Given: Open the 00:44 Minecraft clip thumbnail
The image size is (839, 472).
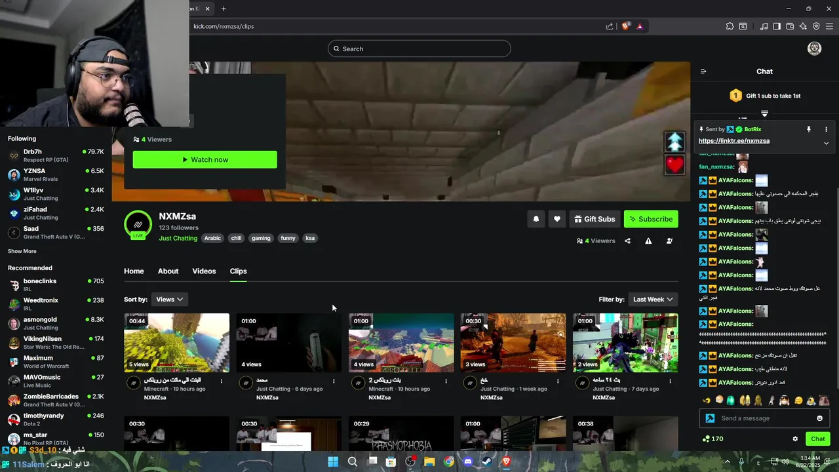Looking at the screenshot, I should (x=177, y=343).
